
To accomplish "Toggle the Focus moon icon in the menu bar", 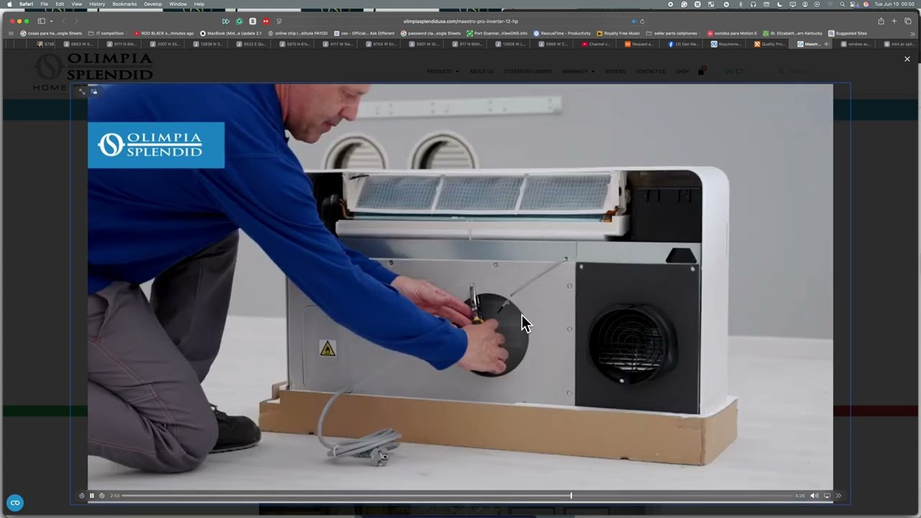I will pos(780,4).
